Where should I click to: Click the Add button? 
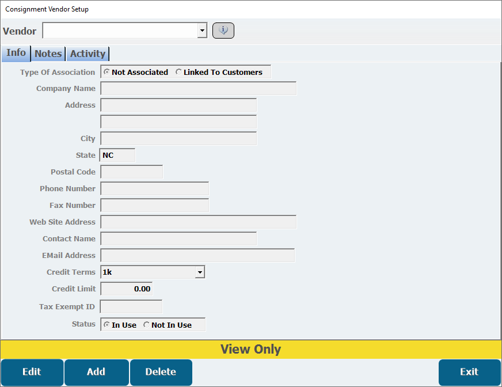[96, 372]
